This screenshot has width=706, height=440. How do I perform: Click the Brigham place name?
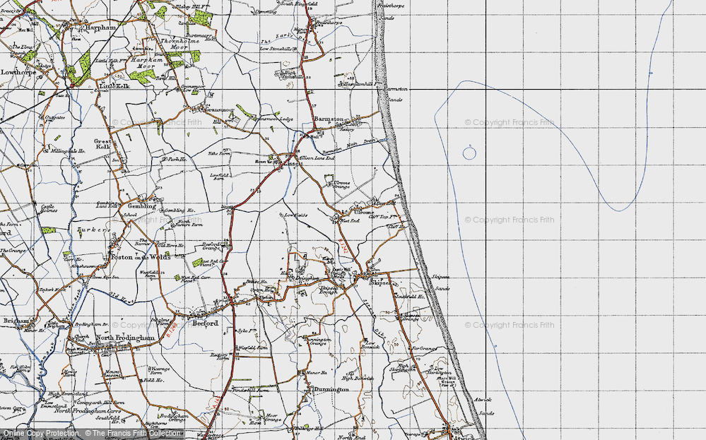(x=18, y=321)
